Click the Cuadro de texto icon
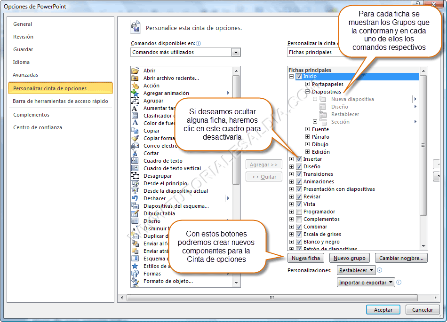Viewport: 447px width, 322px height. [x=135, y=161]
